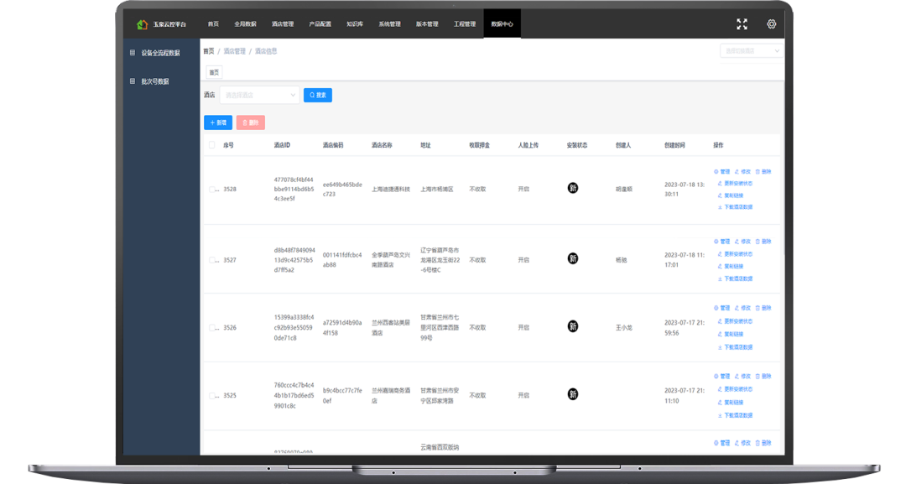Click creation time 2023-07-18 11:17:01

click(x=685, y=260)
